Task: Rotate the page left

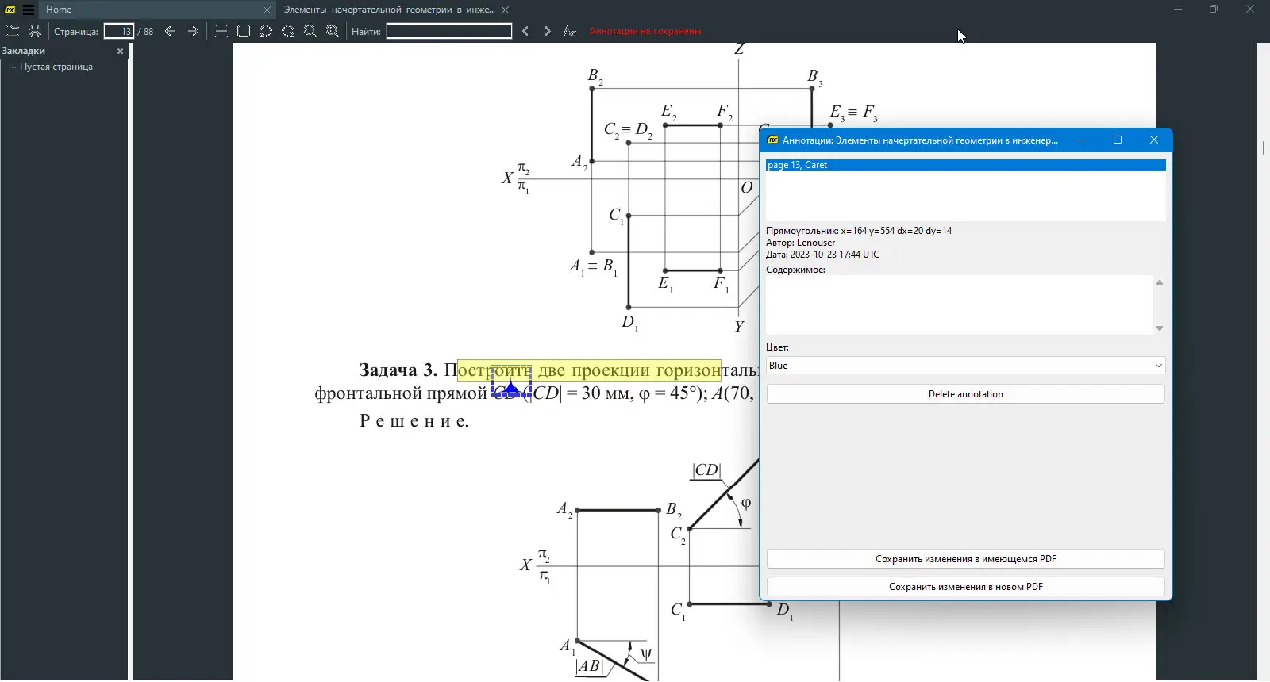Action: 266,32
